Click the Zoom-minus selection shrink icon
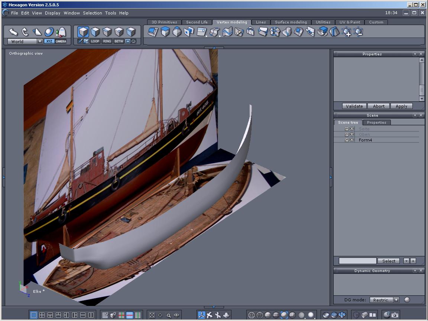The image size is (428, 321). (x=358, y=32)
